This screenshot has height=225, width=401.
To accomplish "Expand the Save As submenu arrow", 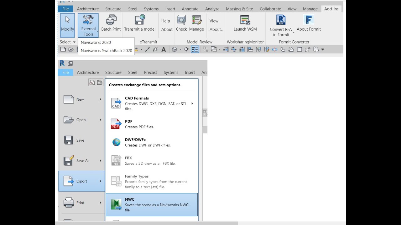I will [x=101, y=161].
